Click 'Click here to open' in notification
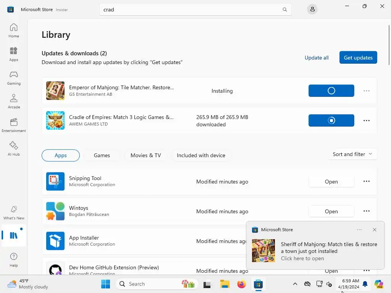This screenshot has height=293, width=391. [x=302, y=258]
